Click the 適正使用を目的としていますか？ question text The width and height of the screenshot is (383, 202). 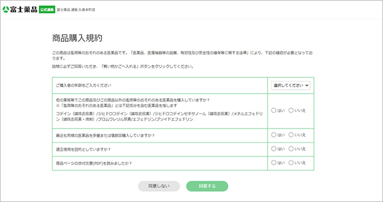pyautogui.click(x=83, y=150)
